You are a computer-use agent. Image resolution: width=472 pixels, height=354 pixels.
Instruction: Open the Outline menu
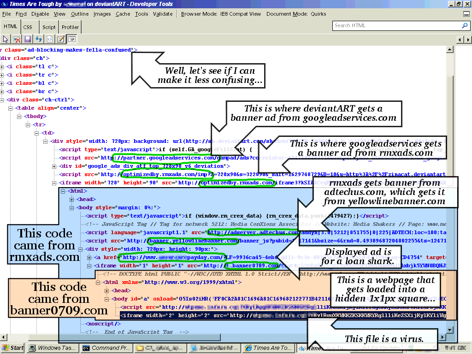click(x=80, y=14)
